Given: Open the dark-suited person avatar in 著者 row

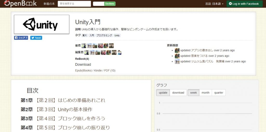Looking at the screenshot, I should coord(84,46).
